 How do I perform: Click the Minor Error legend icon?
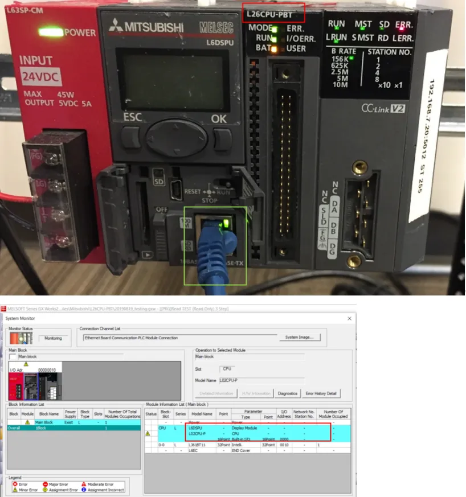(15, 490)
